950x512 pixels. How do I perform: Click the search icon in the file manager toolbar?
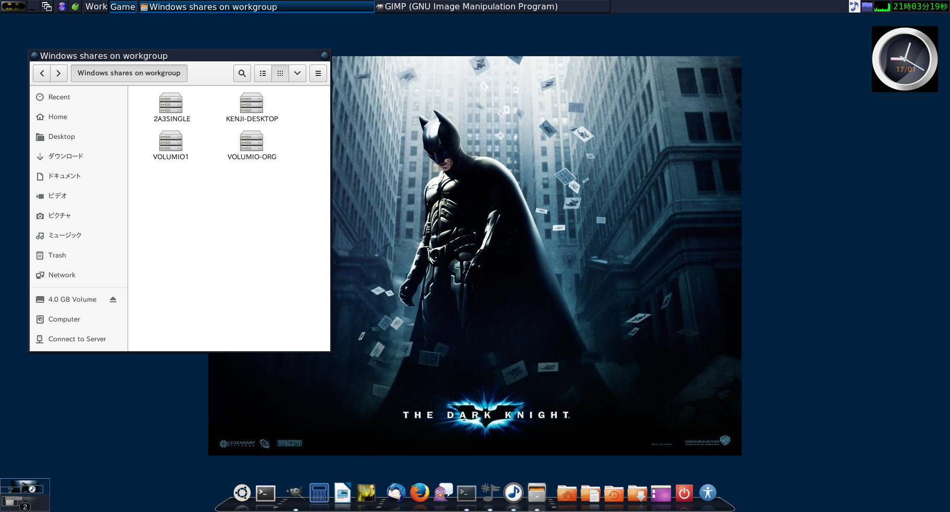pyautogui.click(x=242, y=73)
